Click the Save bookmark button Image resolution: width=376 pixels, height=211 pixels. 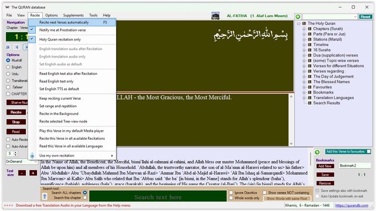pos(325,175)
